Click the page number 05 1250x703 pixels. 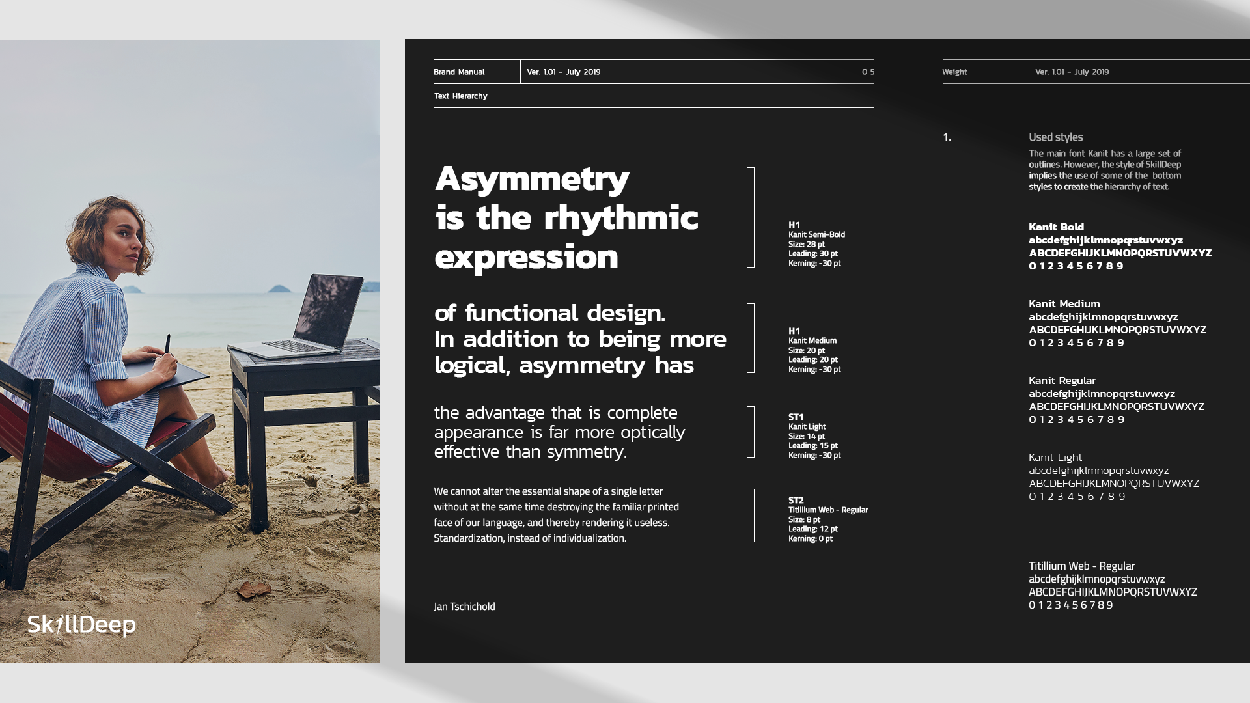(868, 72)
